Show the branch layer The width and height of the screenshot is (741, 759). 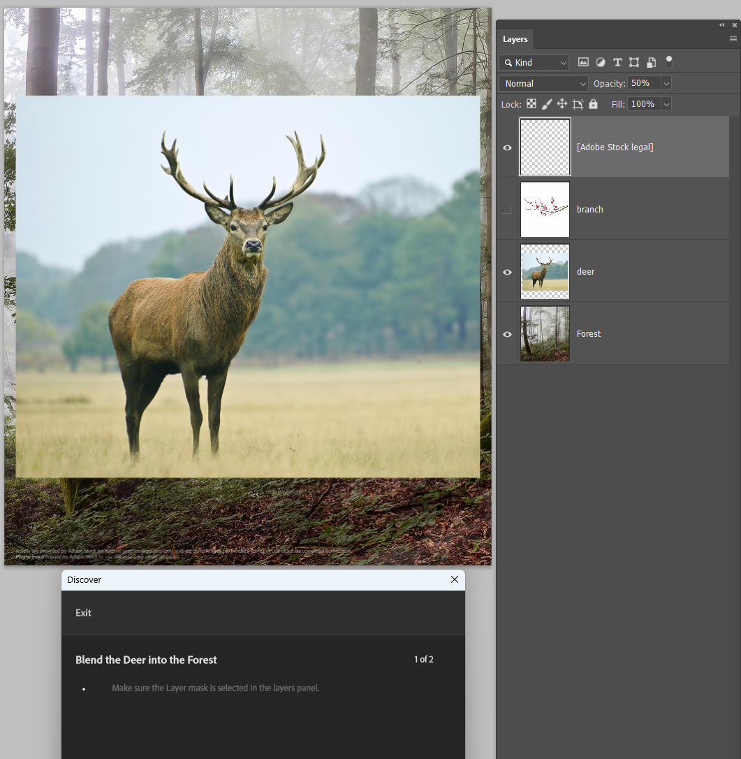click(506, 209)
